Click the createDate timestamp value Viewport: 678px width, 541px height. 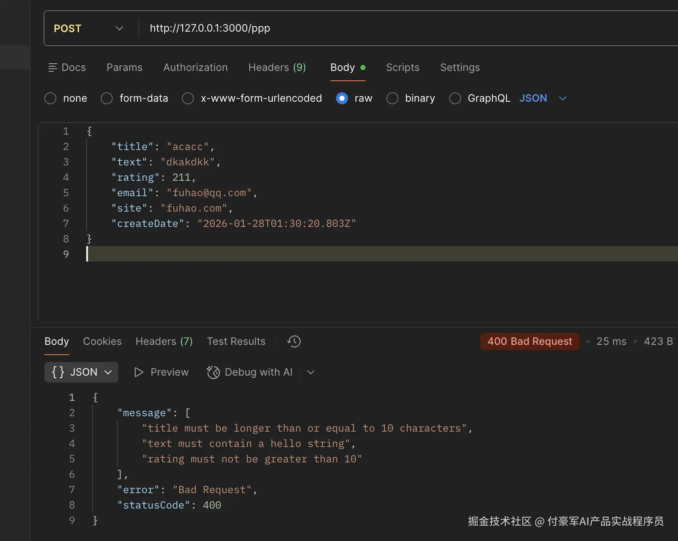277,223
